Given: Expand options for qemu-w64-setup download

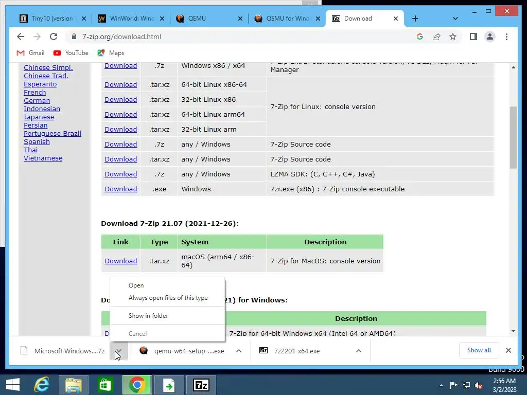Looking at the screenshot, I should pyautogui.click(x=239, y=351).
